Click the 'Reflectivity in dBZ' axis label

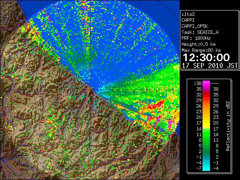[228, 126]
